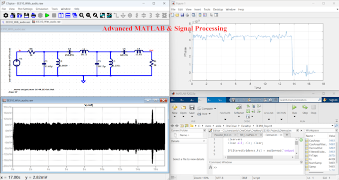Open Figure 1 Insert menu

[197, 9]
